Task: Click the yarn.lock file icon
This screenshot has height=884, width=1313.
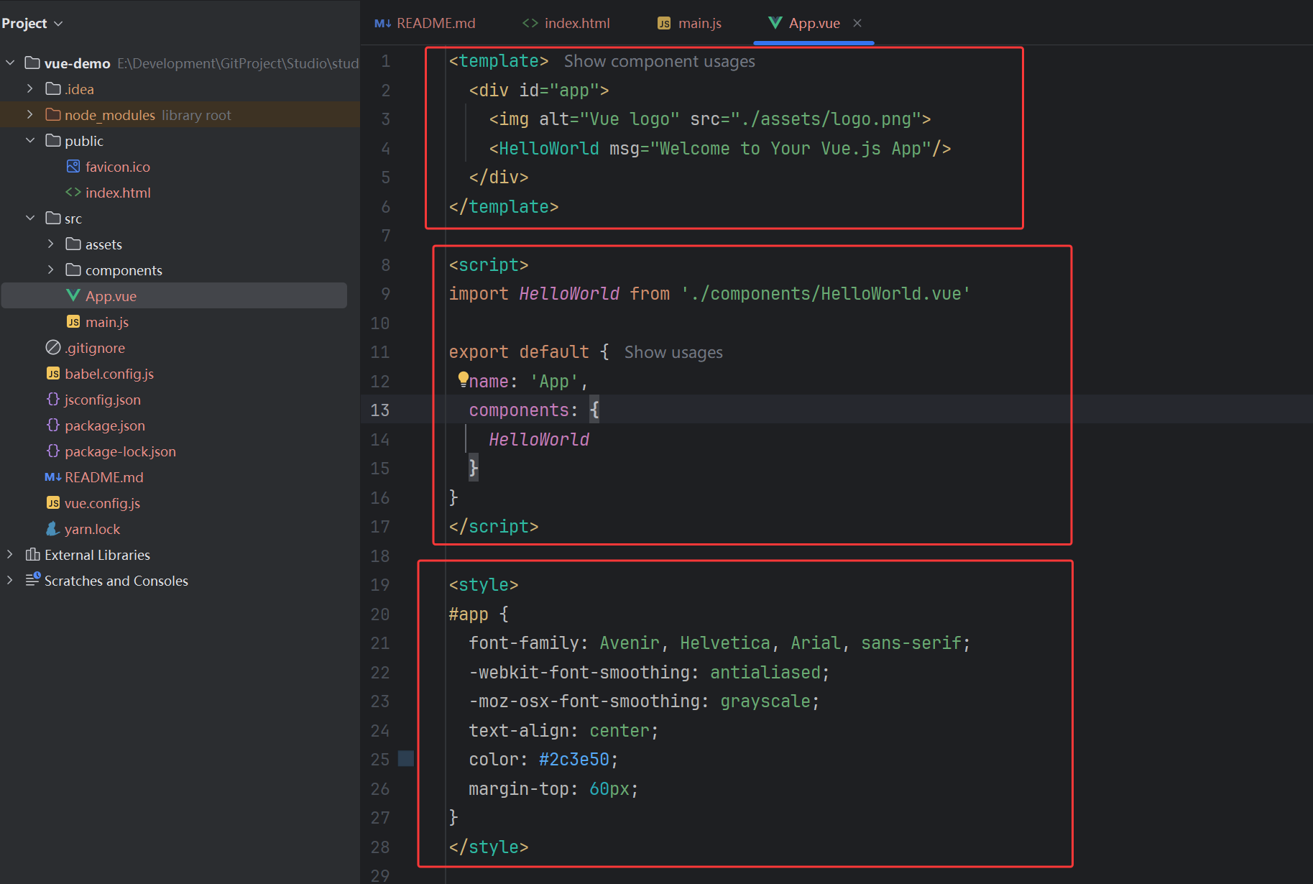Action: (52, 528)
